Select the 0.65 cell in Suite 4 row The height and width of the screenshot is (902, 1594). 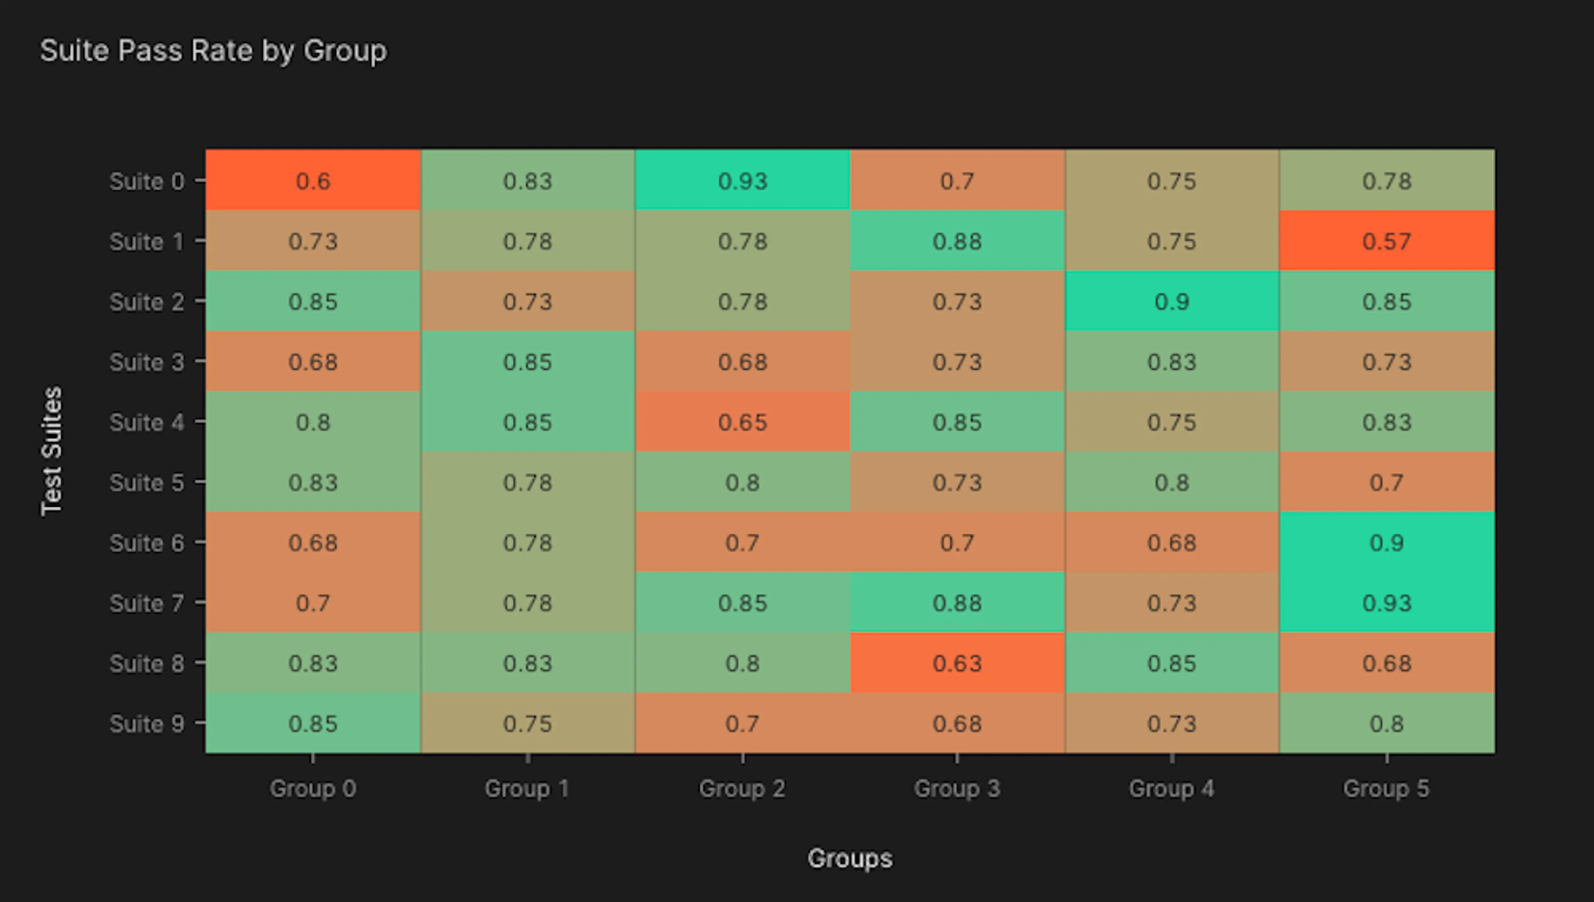pos(742,421)
